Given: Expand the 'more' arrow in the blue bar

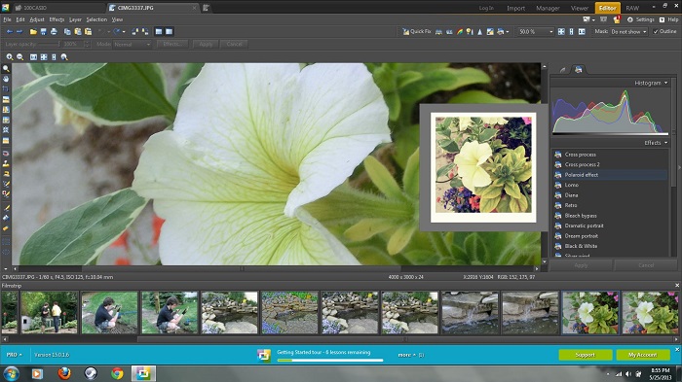Looking at the screenshot, I should (x=414, y=355).
